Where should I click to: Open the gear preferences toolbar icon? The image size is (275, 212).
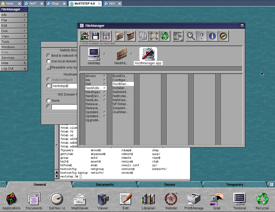(223, 36)
